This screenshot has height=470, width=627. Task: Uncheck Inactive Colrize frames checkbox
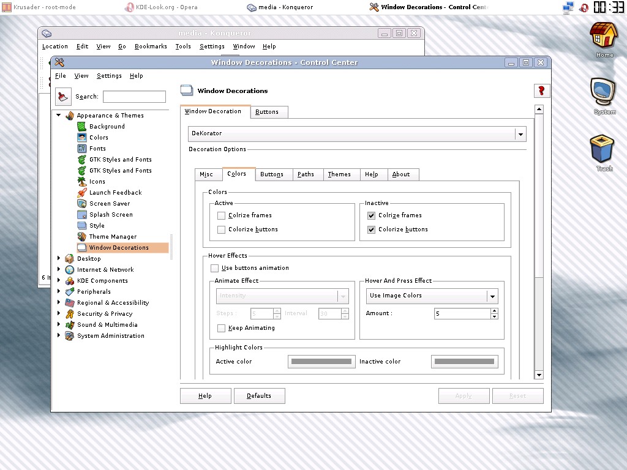point(372,216)
